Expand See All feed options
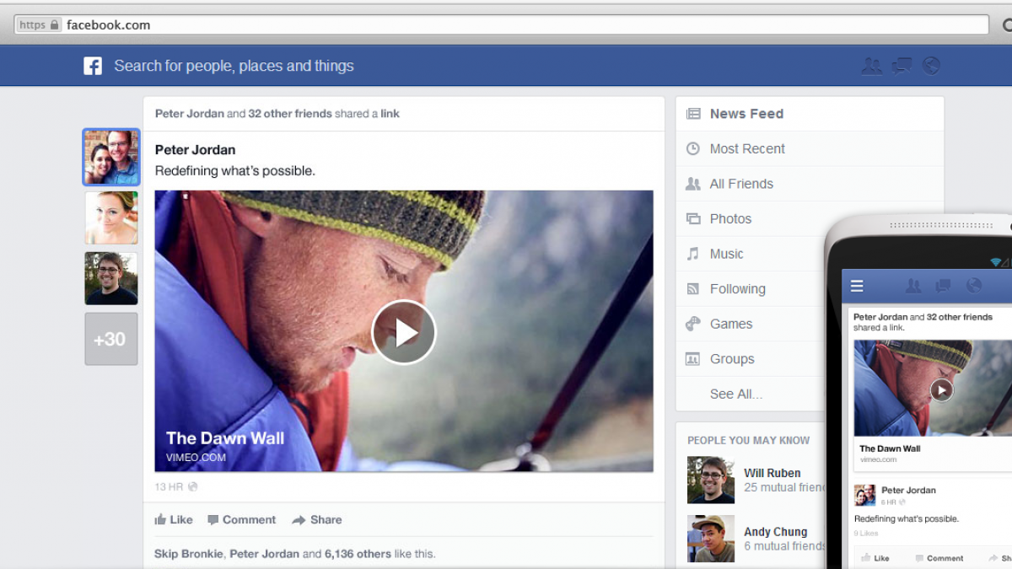The width and height of the screenshot is (1012, 569). point(735,394)
